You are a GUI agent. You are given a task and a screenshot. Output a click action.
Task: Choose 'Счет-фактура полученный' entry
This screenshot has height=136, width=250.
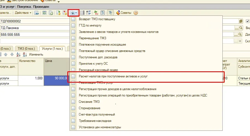(146, 115)
